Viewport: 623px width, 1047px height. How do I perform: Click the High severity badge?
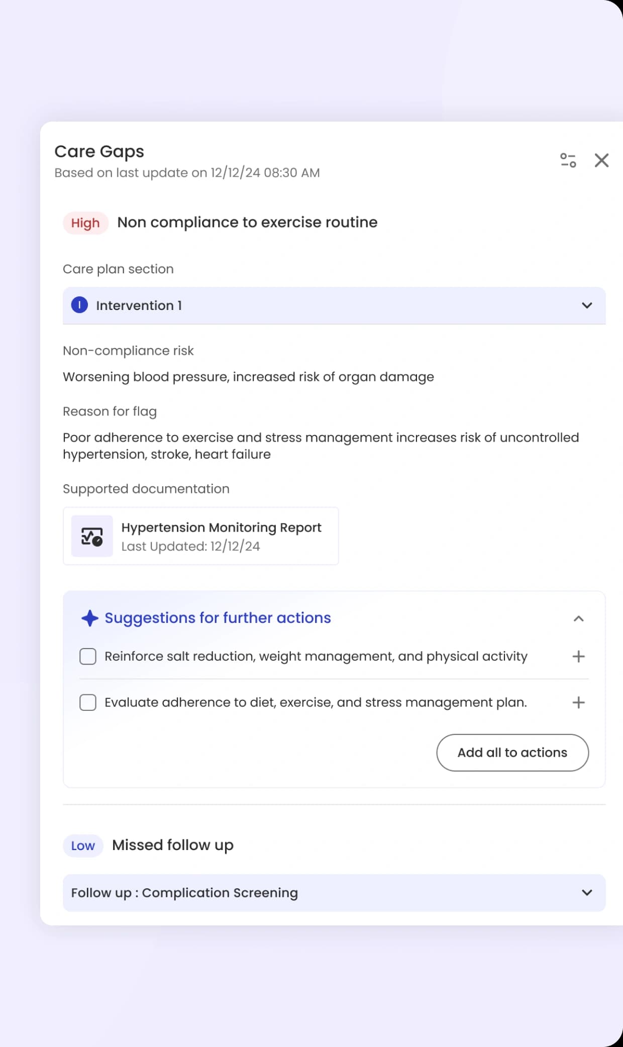(x=85, y=223)
